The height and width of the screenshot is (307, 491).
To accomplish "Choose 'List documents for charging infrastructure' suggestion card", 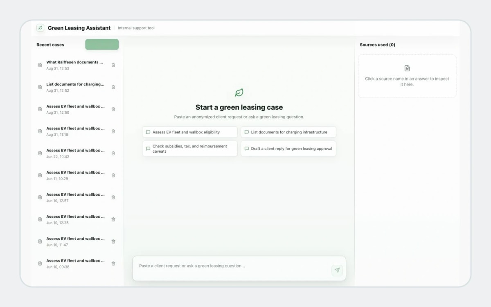I will 288,132.
